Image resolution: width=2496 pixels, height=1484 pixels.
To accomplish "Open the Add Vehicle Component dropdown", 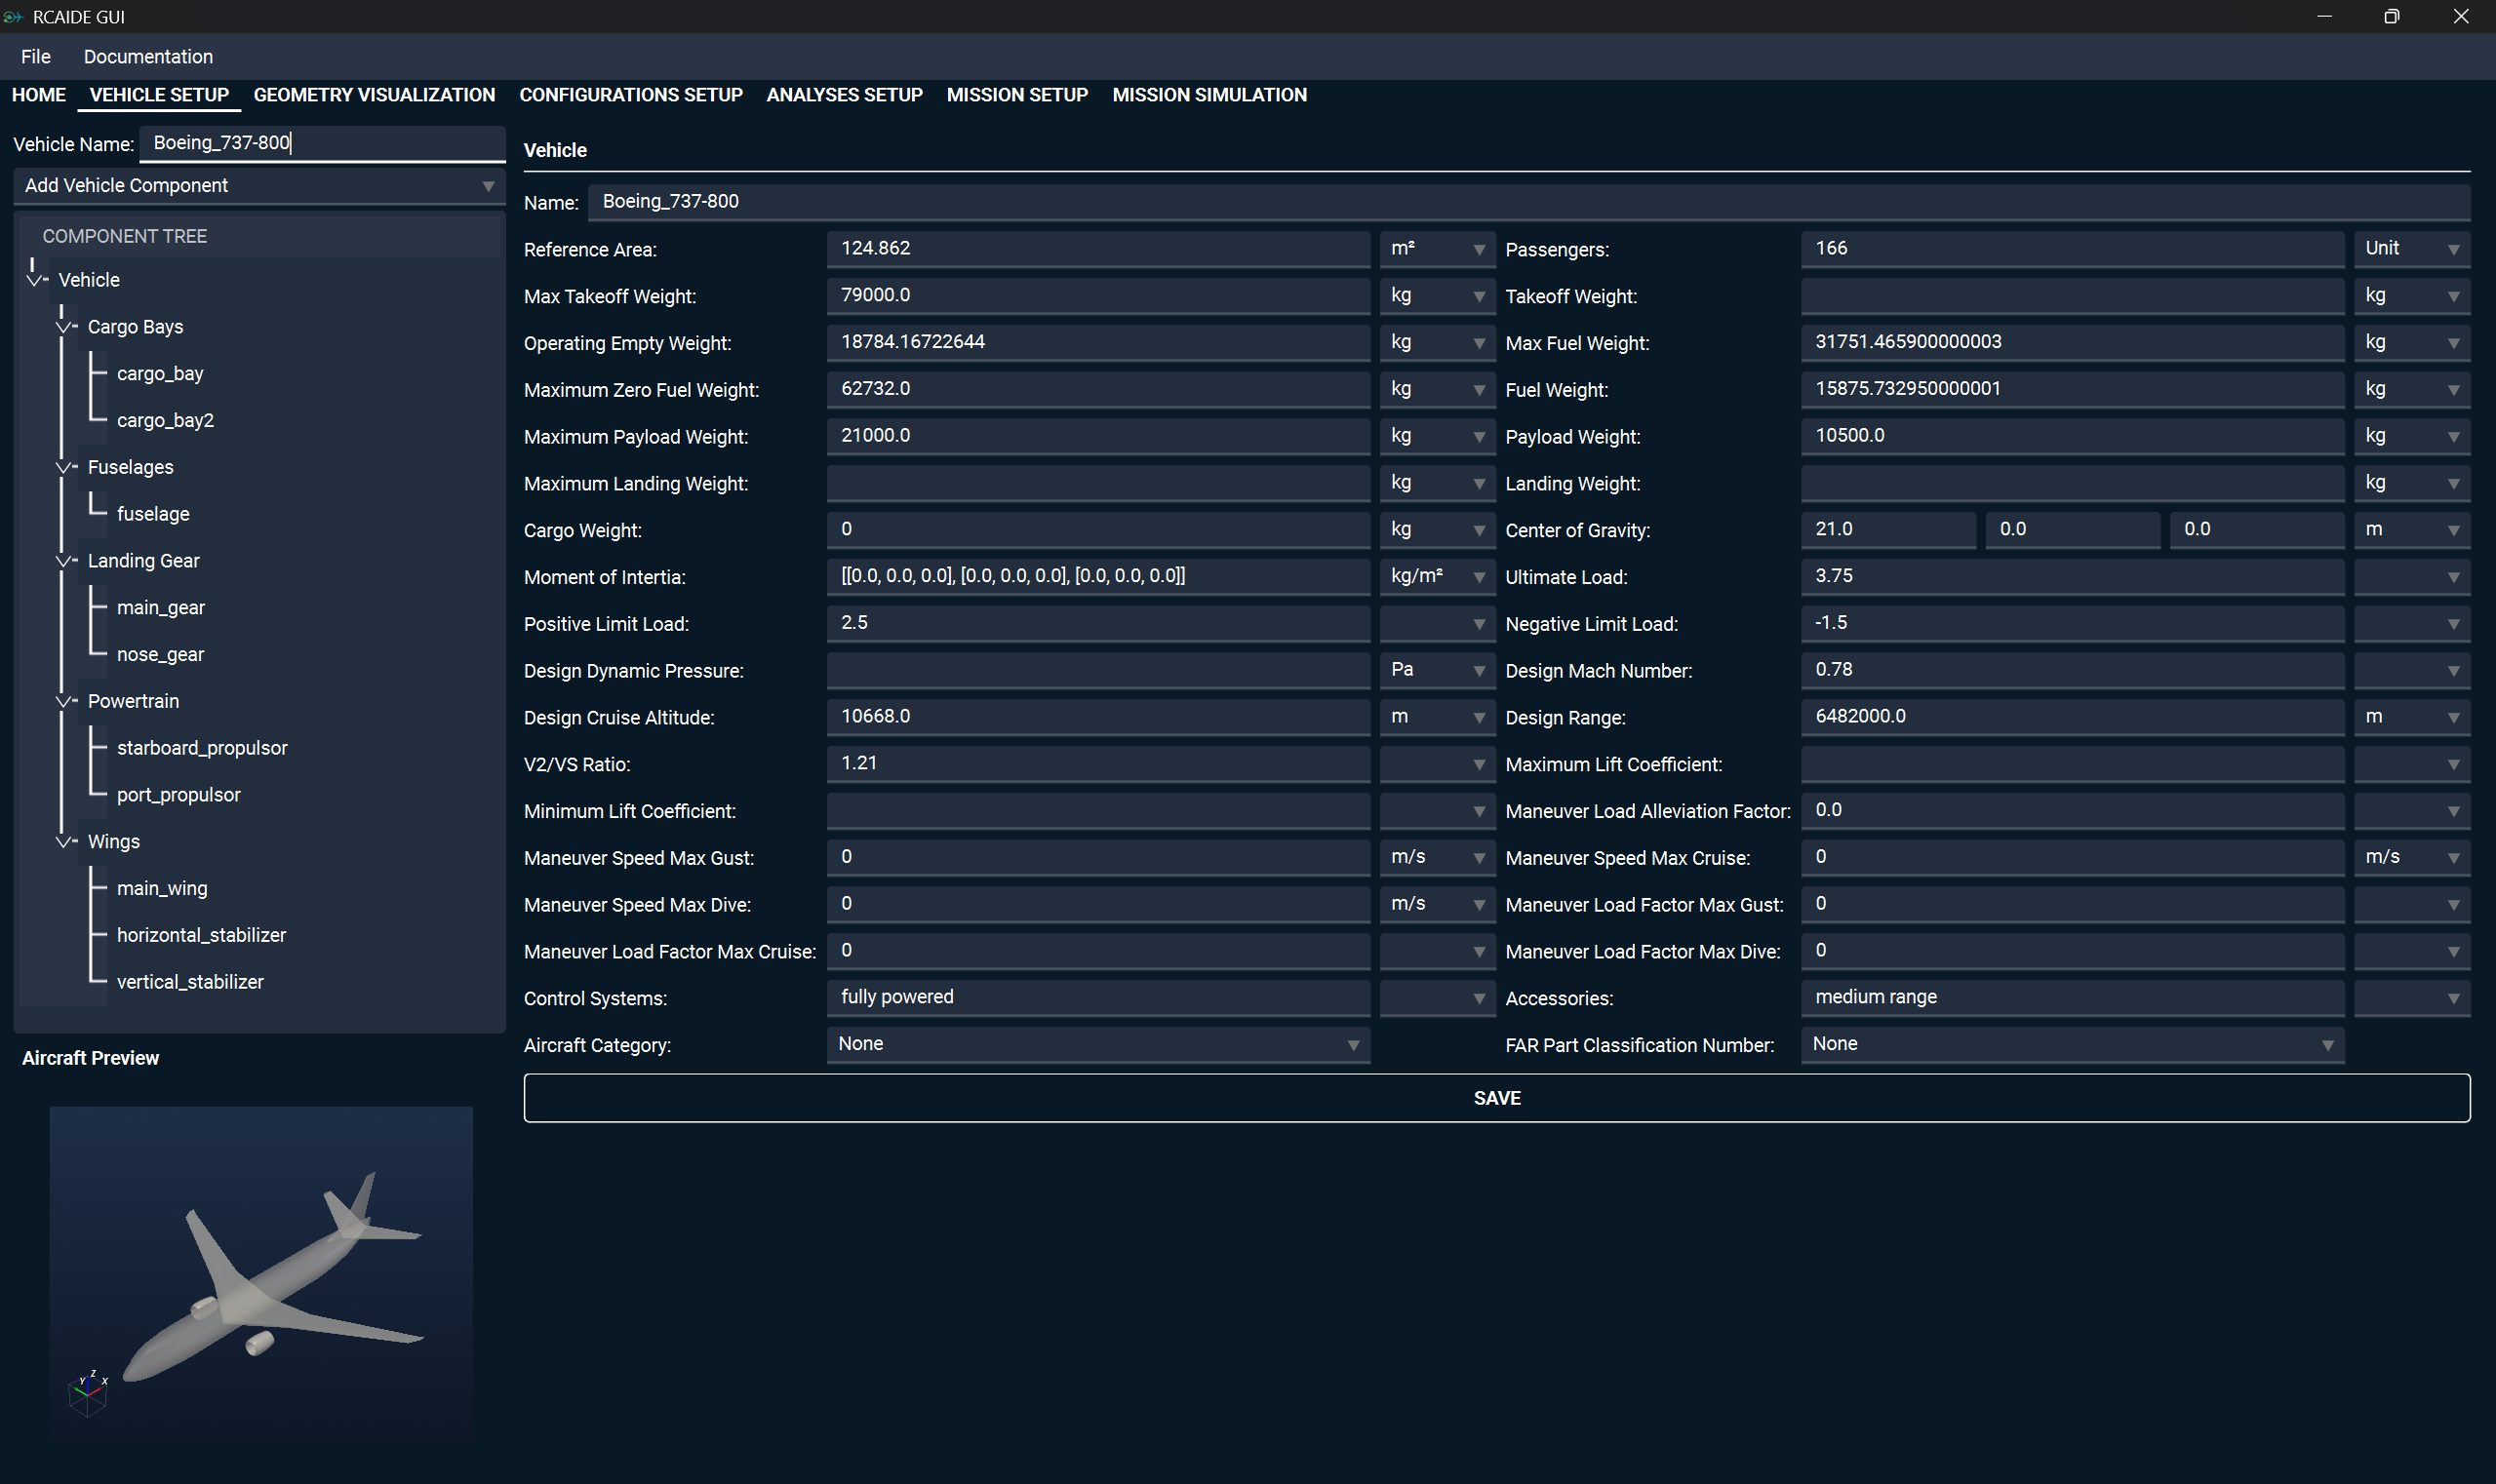I will pos(259,186).
